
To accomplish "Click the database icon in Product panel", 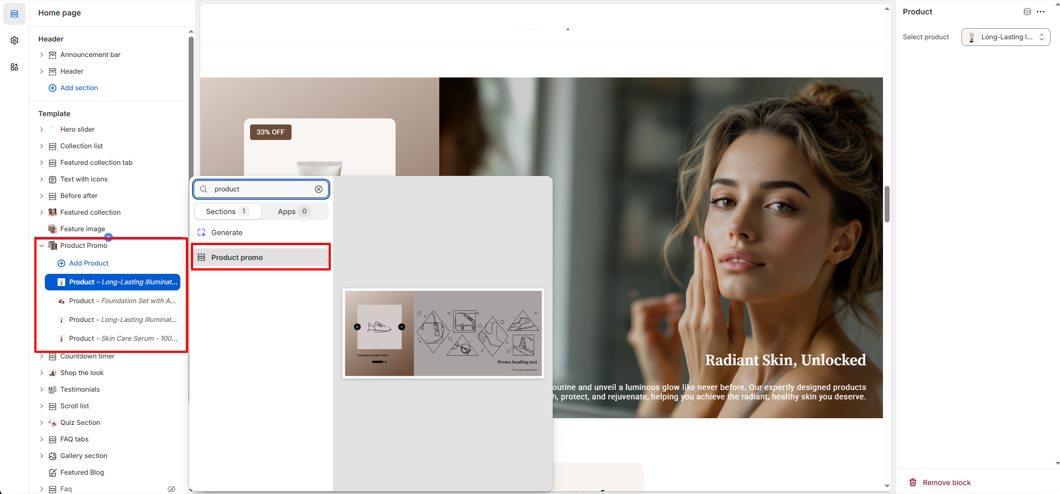I will (x=1027, y=12).
